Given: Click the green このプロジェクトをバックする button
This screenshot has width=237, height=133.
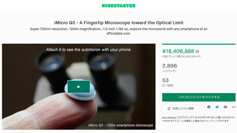Looking at the screenshot, I should (x=199, y=97).
